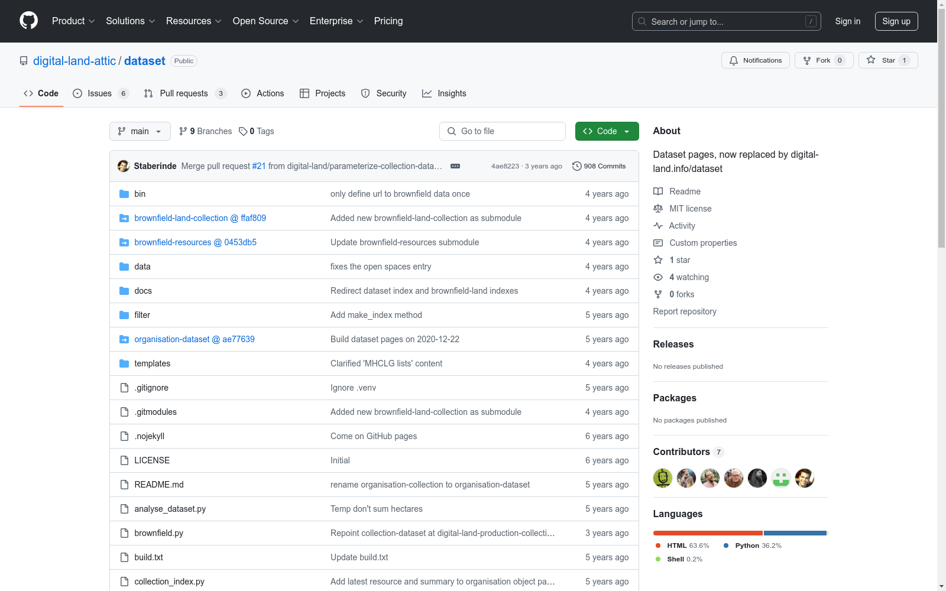Open the brownfield.py file

[159, 533]
